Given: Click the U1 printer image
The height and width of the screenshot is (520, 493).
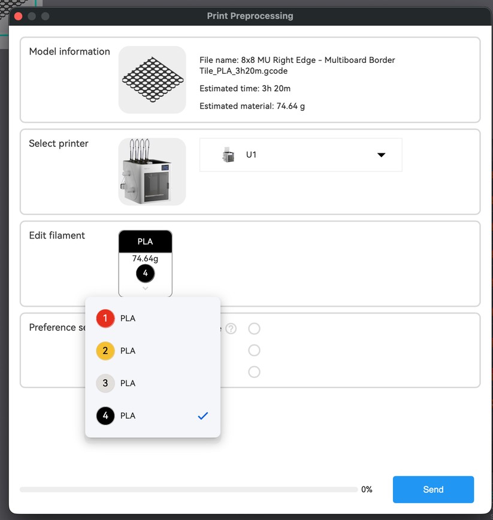Looking at the screenshot, I should coord(152,171).
